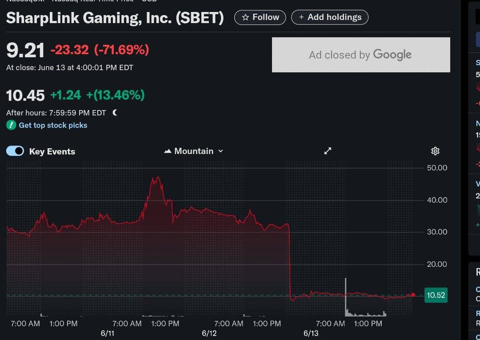Open chart settings gear icon
Screen dimensions: 480x340
[435, 151]
